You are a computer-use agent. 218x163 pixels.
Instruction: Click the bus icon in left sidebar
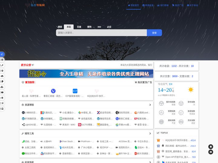(x=2, y=109)
